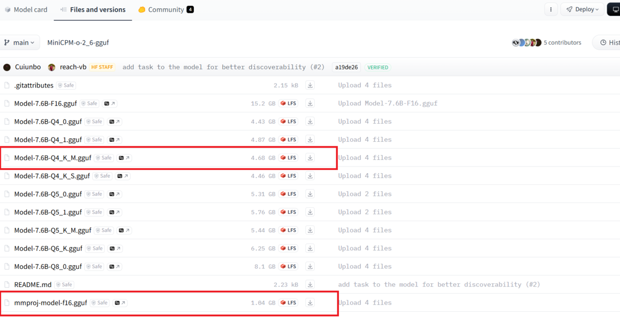Click Safe badge next to Model-7.6B-Q5_0.gguf
The height and width of the screenshot is (320, 620).
pyautogui.click(x=94, y=194)
